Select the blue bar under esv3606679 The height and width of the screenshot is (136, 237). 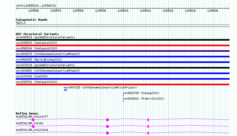pyautogui.click(x=122, y=57)
